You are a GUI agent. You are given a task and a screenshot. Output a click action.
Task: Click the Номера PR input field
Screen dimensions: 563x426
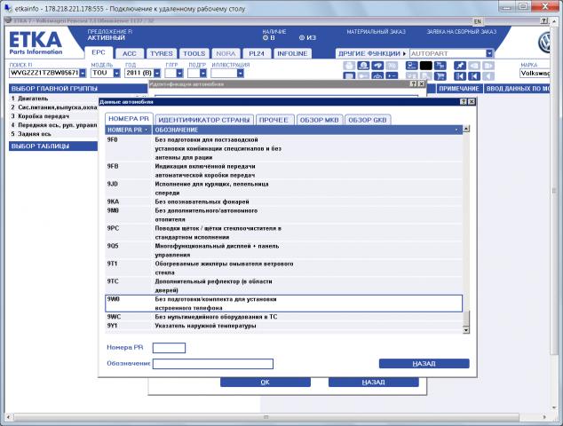tap(169, 348)
